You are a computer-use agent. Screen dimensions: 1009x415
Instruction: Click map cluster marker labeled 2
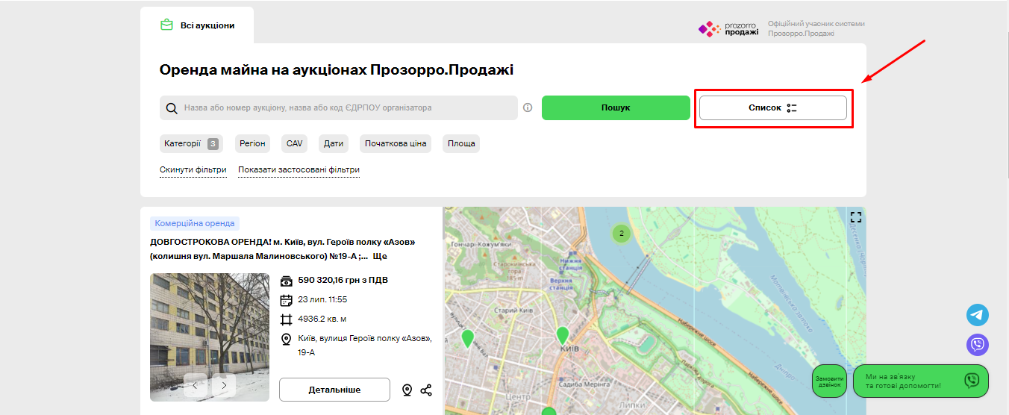pyautogui.click(x=621, y=233)
